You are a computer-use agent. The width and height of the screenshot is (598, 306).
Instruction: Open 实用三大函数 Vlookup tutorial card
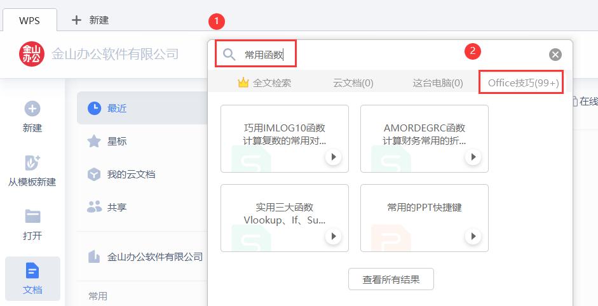pos(285,218)
